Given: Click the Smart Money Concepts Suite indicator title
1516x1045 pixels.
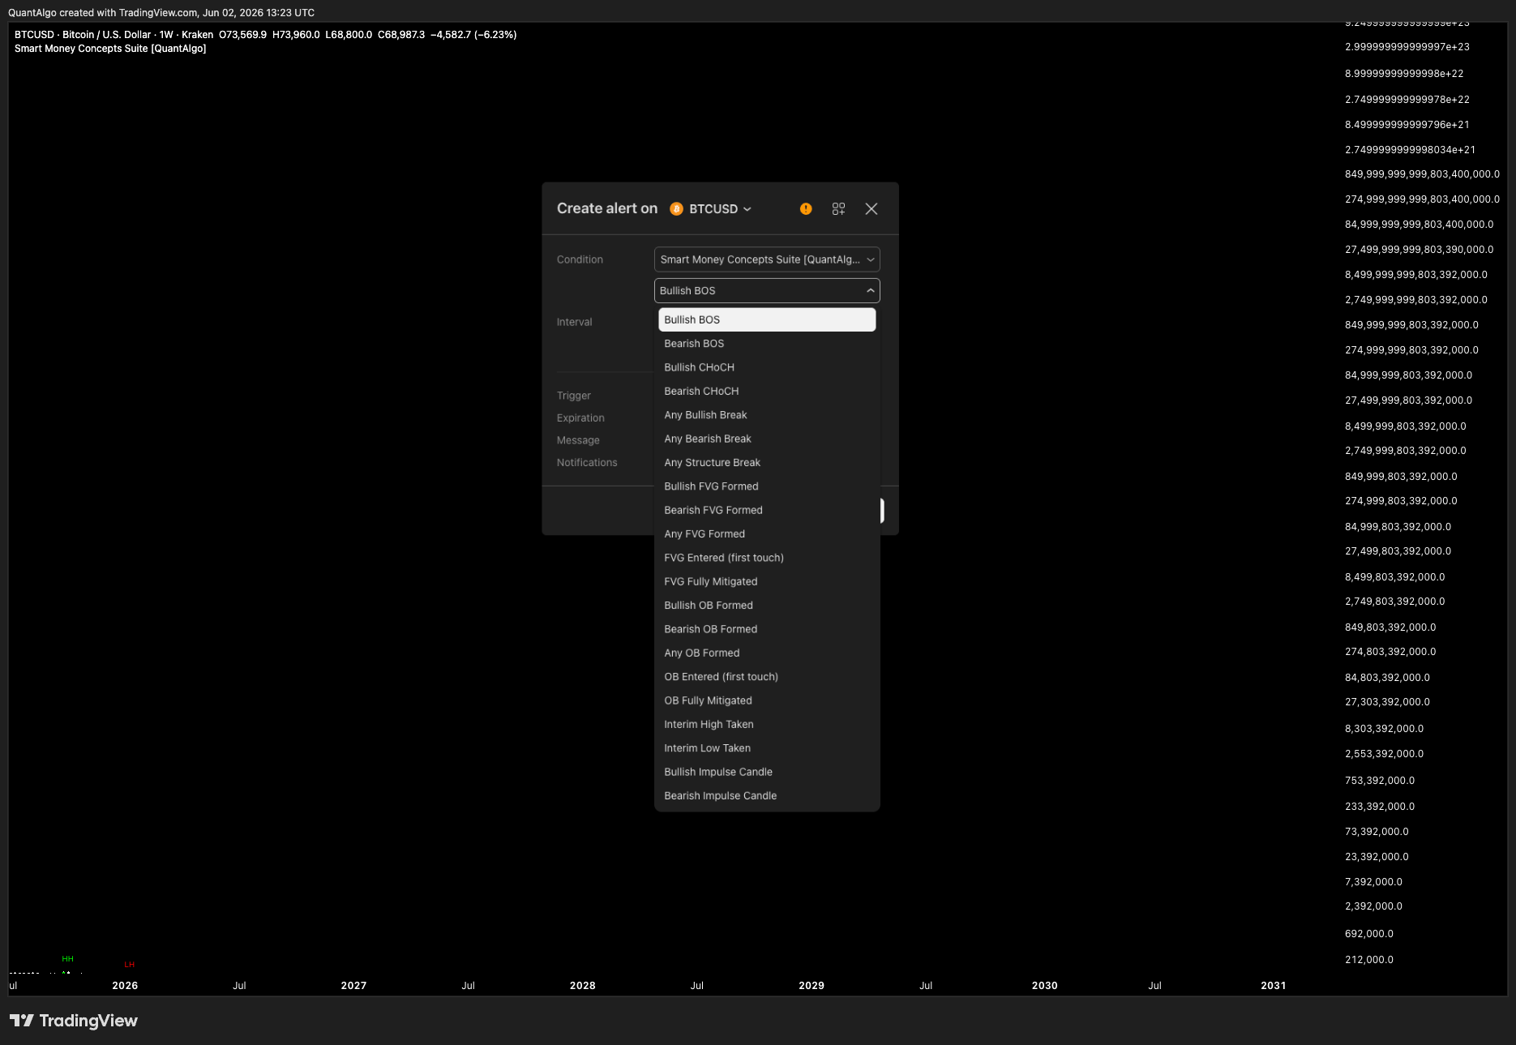Looking at the screenshot, I should 110,49.
